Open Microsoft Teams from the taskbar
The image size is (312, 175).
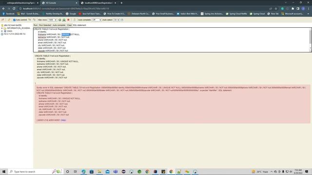(116, 172)
